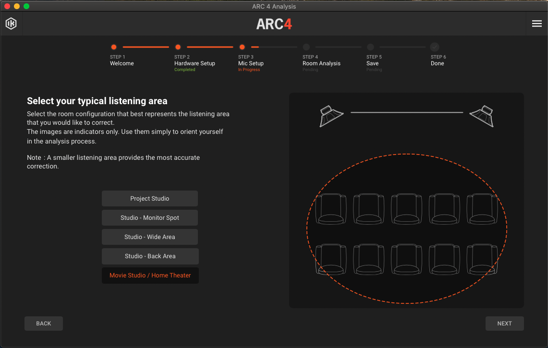This screenshot has height=348, width=548.
Task: Select Project Studio listening area
Action: [x=149, y=198]
